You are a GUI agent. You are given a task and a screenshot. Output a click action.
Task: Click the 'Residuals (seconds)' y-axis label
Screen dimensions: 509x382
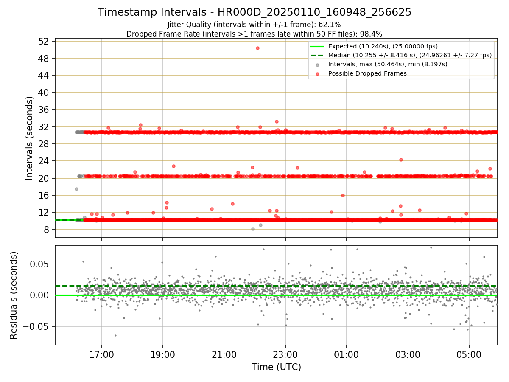click(x=14, y=295)
